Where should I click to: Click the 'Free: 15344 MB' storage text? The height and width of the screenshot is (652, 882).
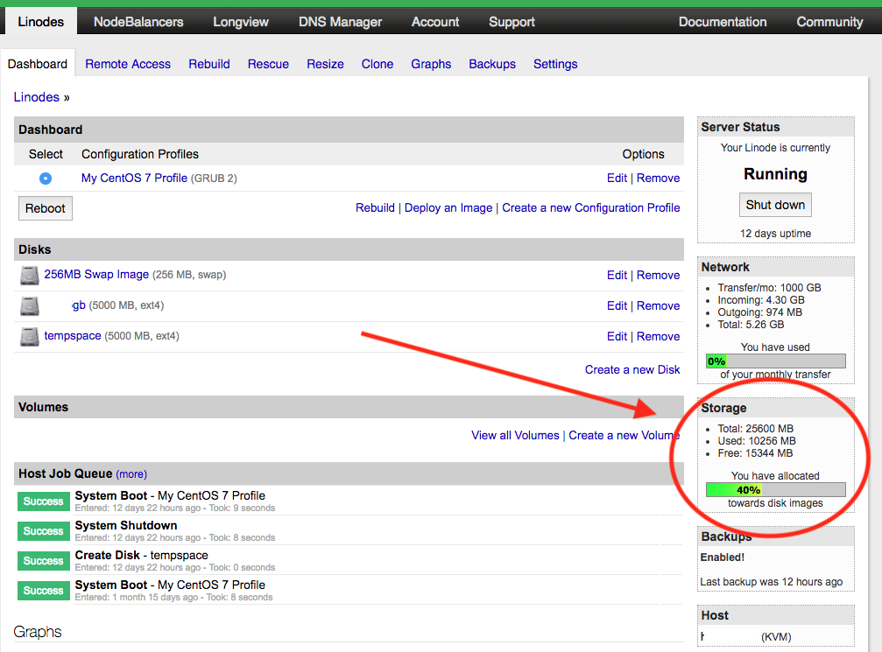click(x=755, y=453)
